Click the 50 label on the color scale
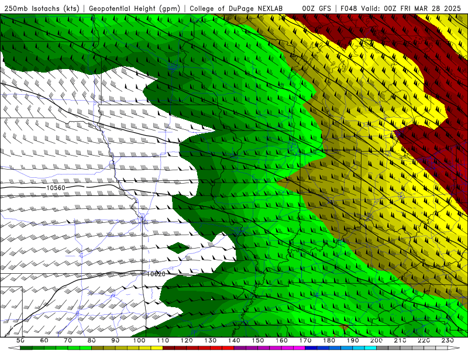 20,340
